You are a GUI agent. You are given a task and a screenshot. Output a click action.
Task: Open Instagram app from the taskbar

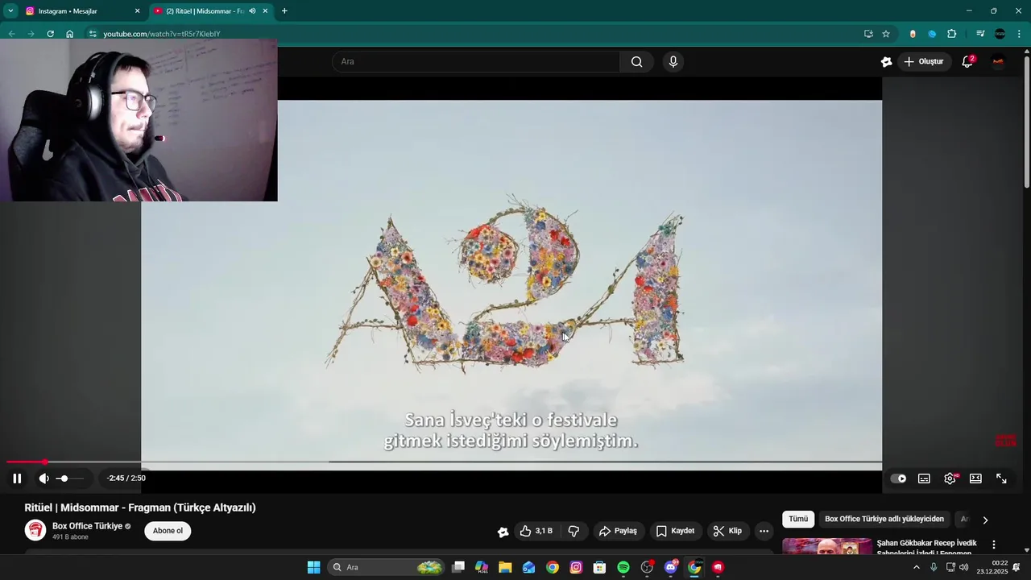coord(576,567)
